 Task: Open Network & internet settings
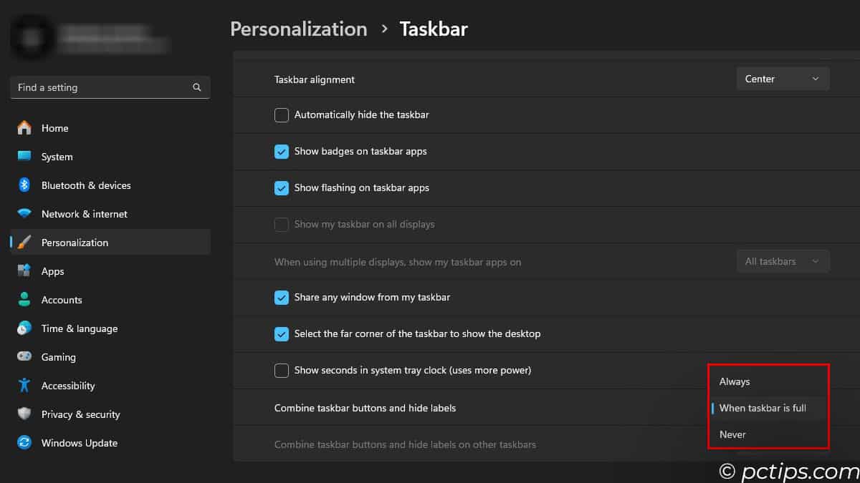[84, 214]
